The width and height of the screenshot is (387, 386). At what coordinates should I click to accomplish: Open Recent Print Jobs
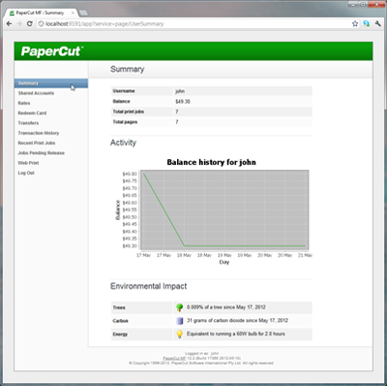pos(37,143)
